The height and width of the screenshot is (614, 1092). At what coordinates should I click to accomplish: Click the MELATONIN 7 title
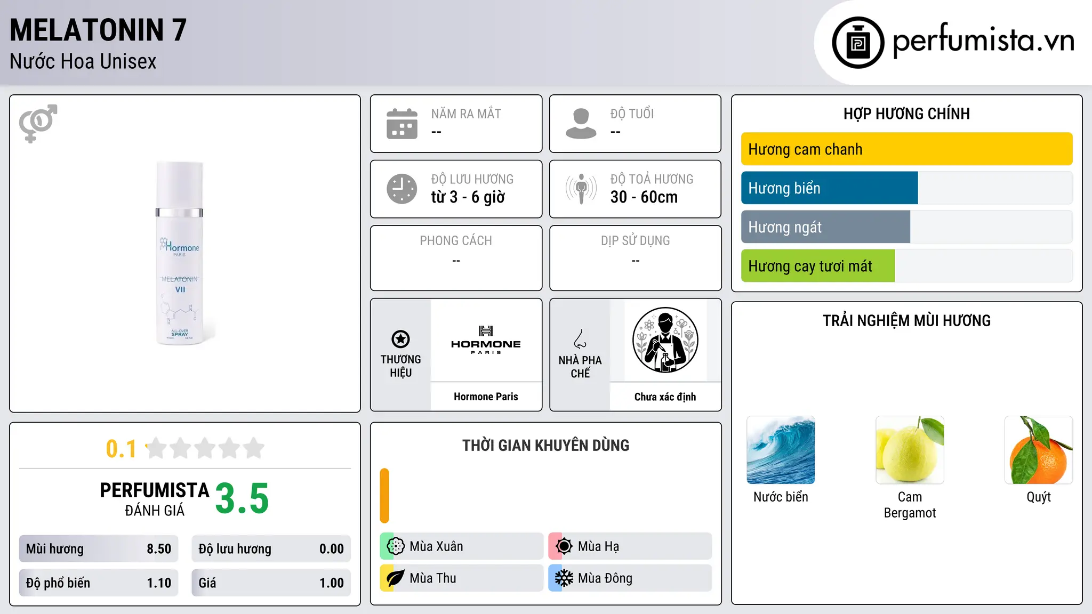(x=98, y=30)
